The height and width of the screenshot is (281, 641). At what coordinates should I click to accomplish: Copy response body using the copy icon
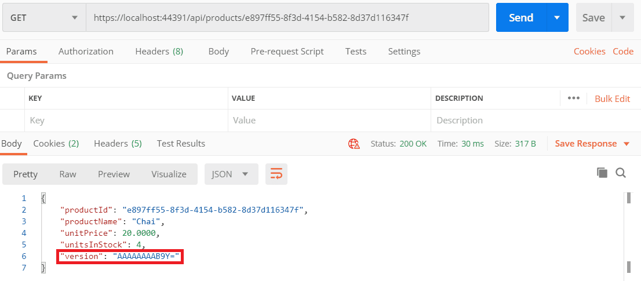[x=602, y=173]
